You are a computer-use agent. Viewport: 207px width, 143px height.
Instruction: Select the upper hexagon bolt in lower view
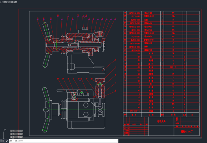[86, 105]
